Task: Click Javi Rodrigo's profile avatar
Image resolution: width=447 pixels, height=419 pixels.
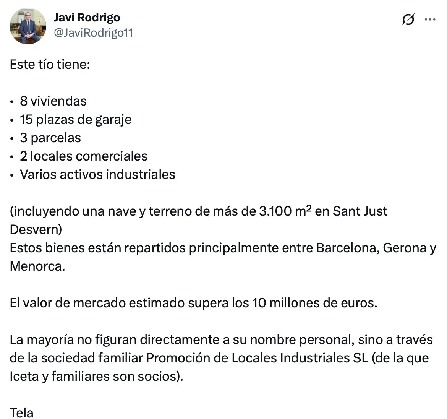Action: tap(28, 26)
